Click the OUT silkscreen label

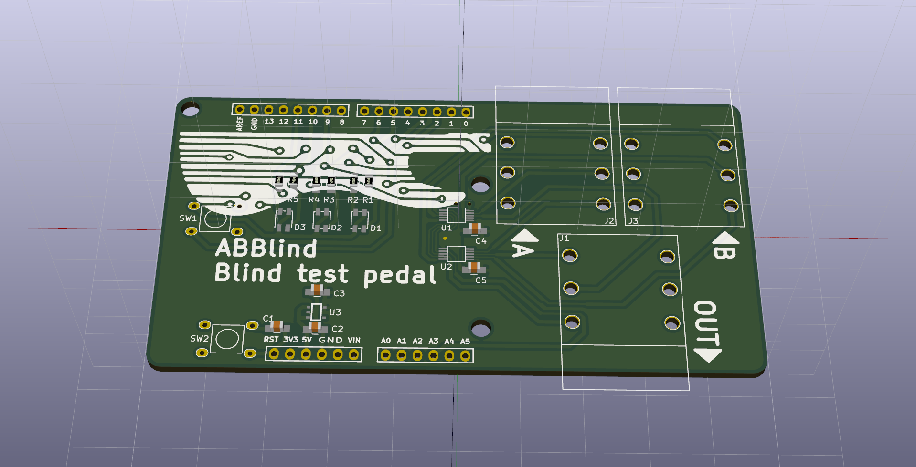[x=706, y=324]
